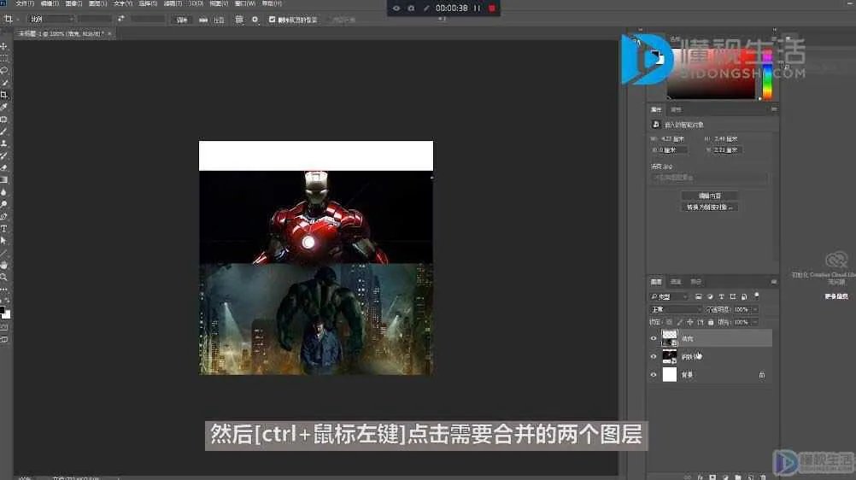
Task: Click the swap width and height icon
Action: 120,19
